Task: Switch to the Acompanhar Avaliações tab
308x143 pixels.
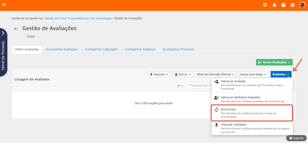Action: click(62, 49)
